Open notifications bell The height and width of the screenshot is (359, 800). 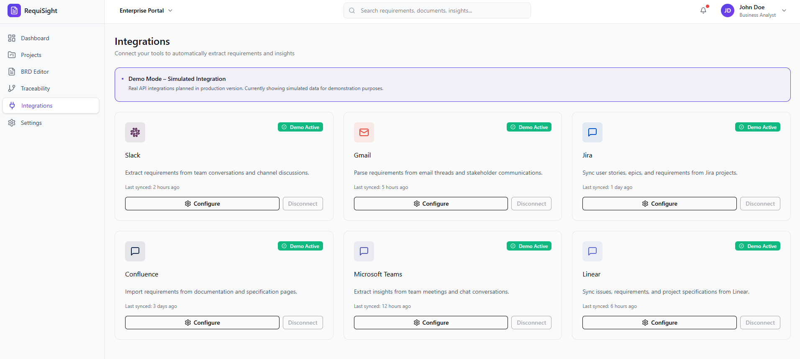pyautogui.click(x=703, y=10)
